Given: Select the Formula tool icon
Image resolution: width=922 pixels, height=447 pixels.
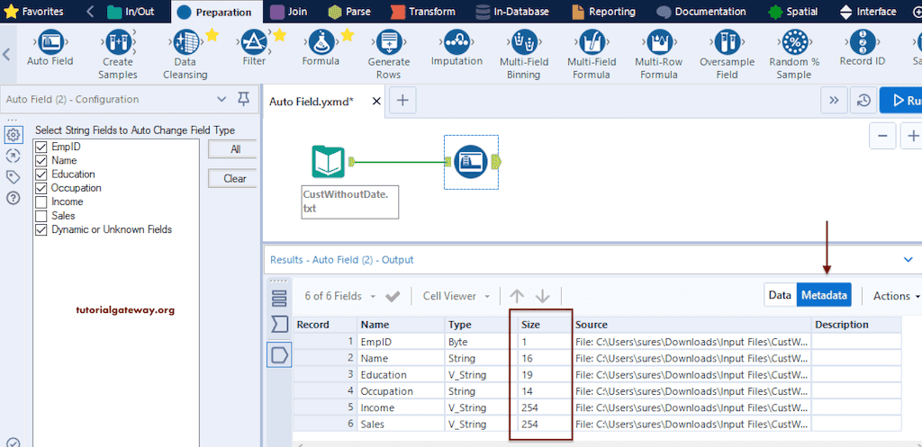Looking at the screenshot, I should coord(321,41).
